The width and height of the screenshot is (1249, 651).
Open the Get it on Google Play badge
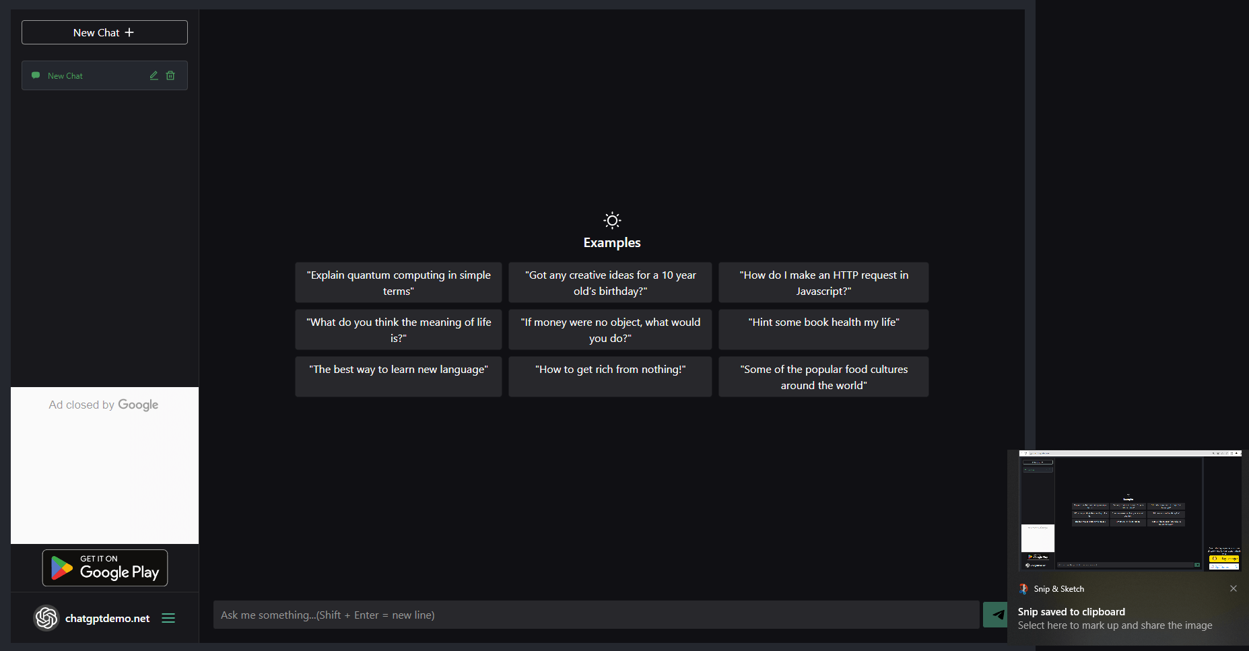click(x=105, y=568)
